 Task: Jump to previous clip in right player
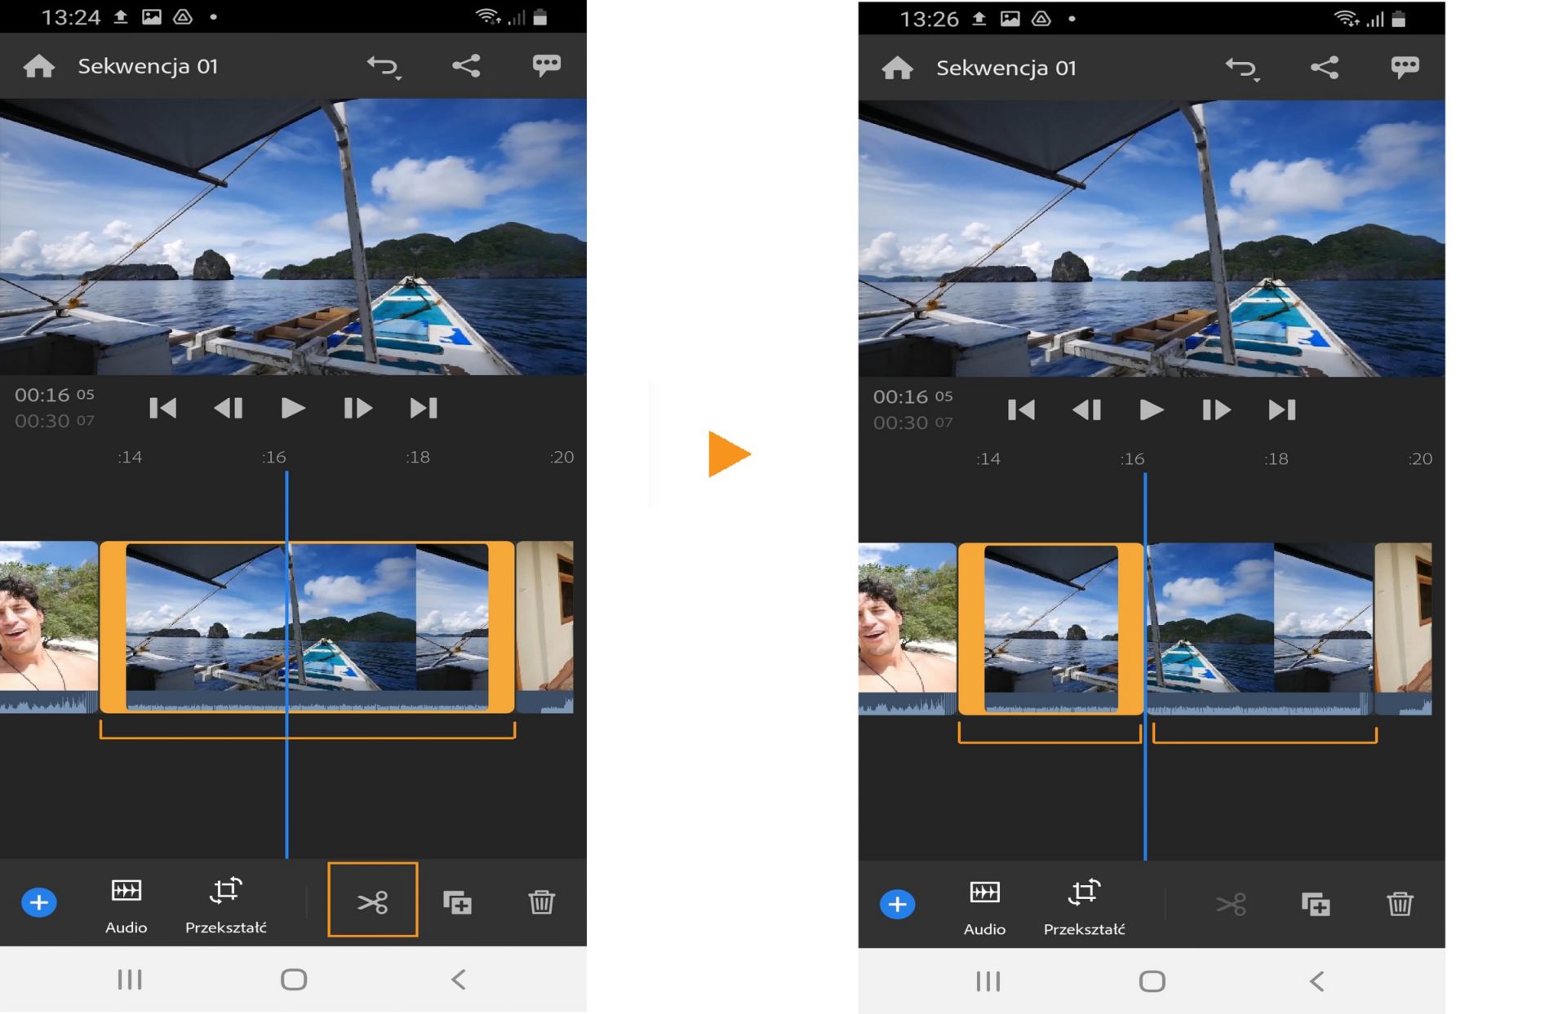(1021, 410)
